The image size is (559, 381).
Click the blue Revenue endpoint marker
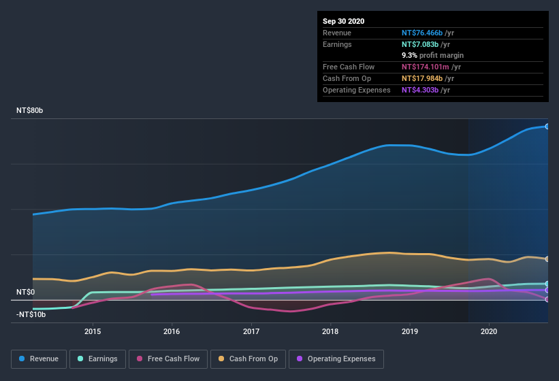coord(547,127)
